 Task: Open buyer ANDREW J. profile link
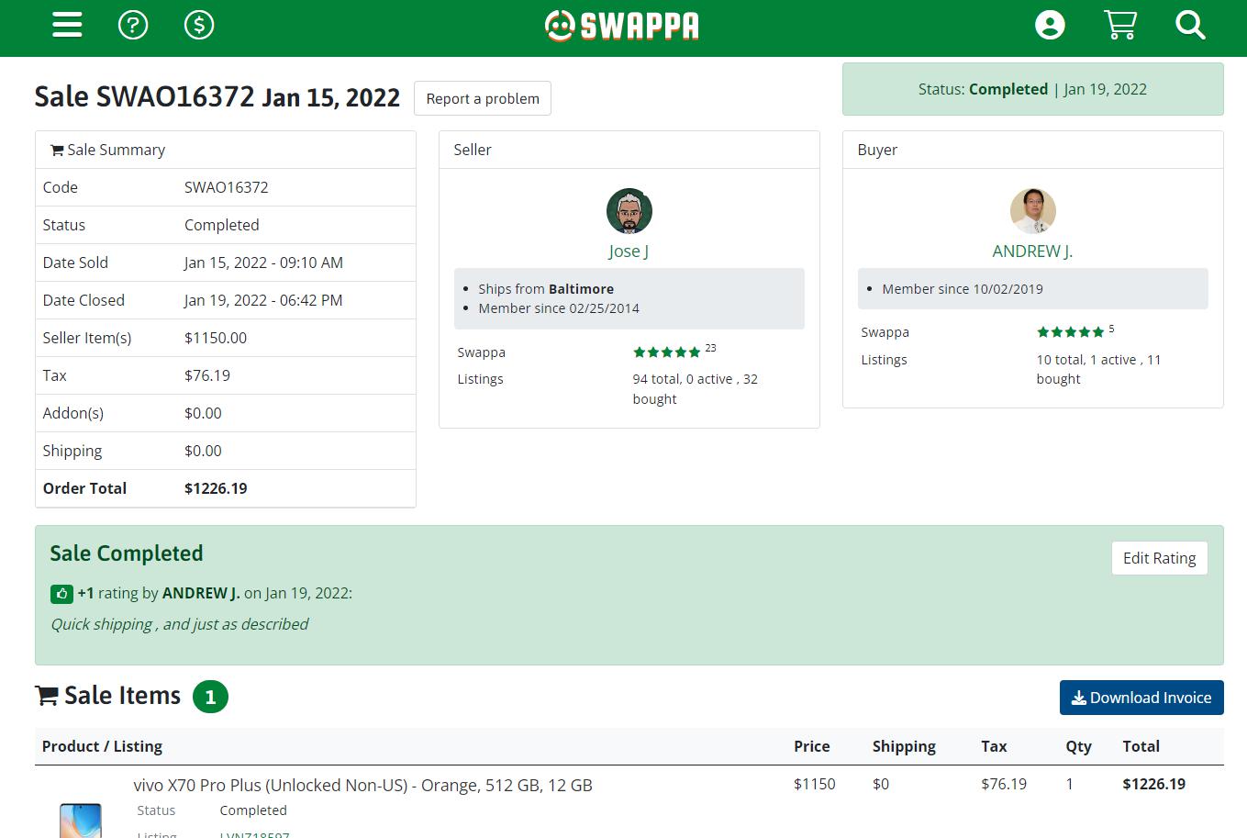[1032, 251]
